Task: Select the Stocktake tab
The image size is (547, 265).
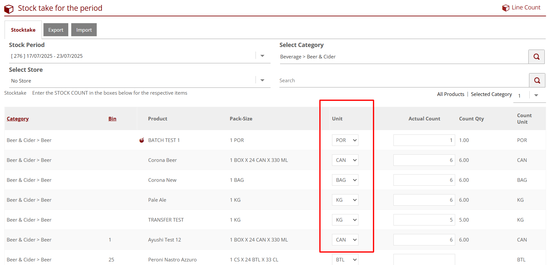Action: point(23,30)
